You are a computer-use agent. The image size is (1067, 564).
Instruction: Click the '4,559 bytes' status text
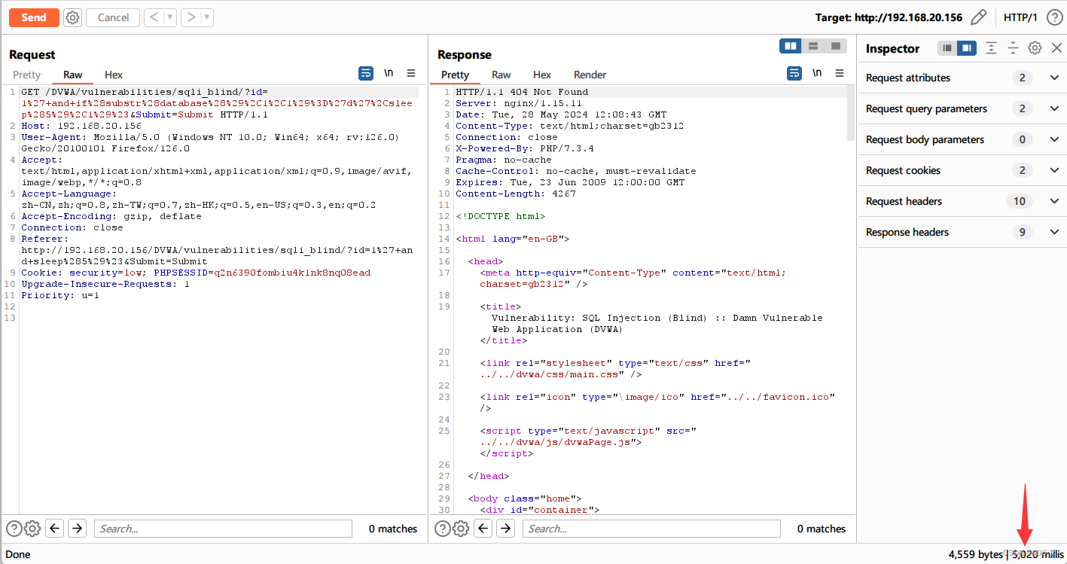click(x=975, y=554)
